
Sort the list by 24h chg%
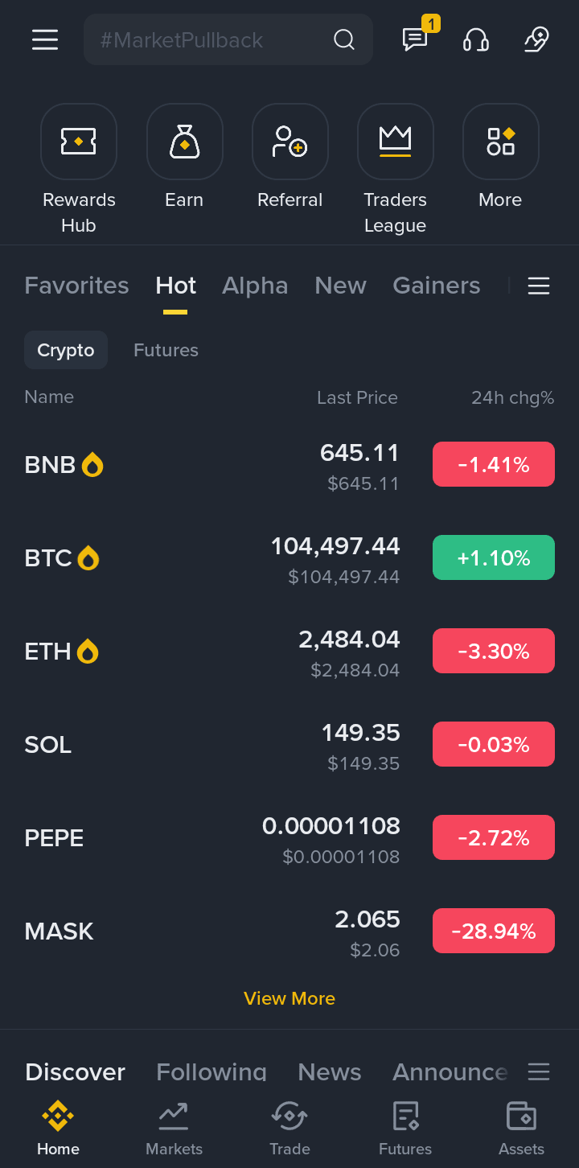pyautogui.click(x=512, y=397)
